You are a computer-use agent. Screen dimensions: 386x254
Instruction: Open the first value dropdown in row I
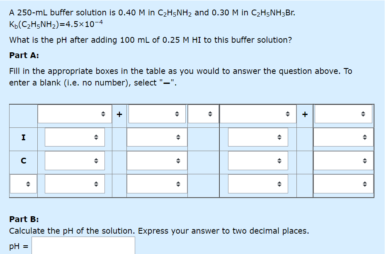point(75,137)
